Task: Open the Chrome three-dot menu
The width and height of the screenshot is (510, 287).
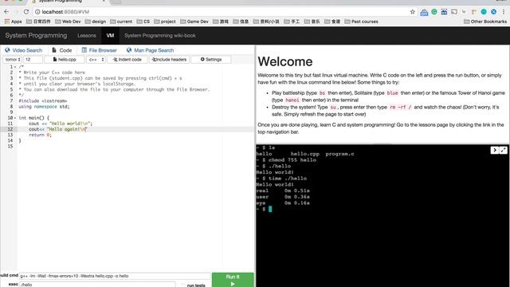Action: pyautogui.click(x=504, y=12)
